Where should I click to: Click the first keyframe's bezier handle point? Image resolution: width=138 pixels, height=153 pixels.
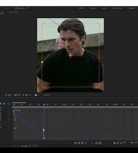pos(15,120)
